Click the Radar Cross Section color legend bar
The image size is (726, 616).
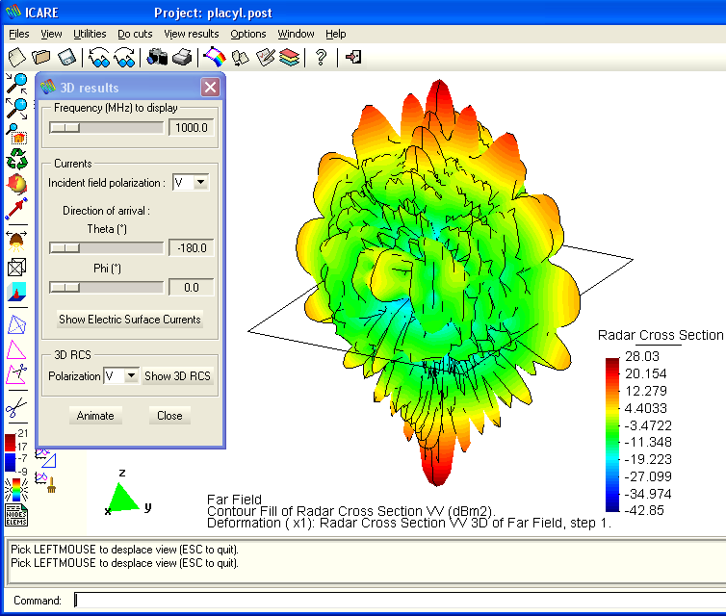tap(612, 435)
